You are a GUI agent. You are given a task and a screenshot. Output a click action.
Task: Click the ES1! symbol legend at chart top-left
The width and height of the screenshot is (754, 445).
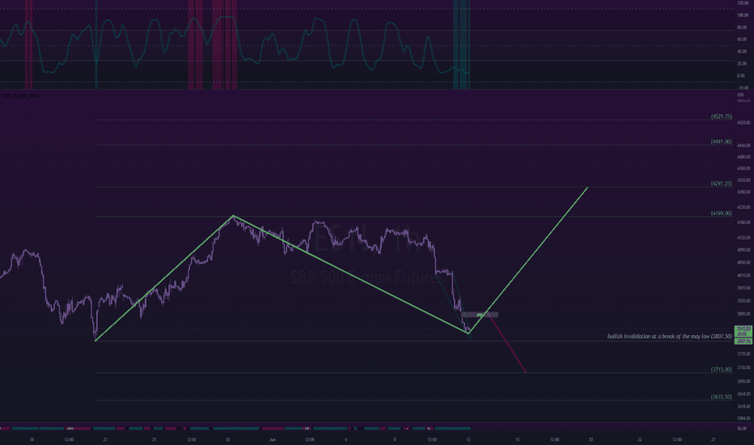click(x=20, y=96)
